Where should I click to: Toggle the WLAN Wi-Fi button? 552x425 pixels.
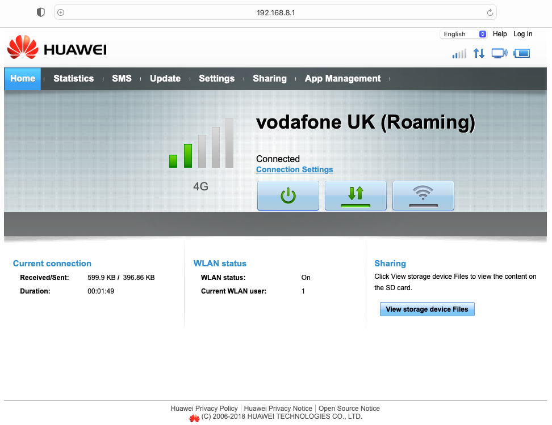click(x=423, y=195)
